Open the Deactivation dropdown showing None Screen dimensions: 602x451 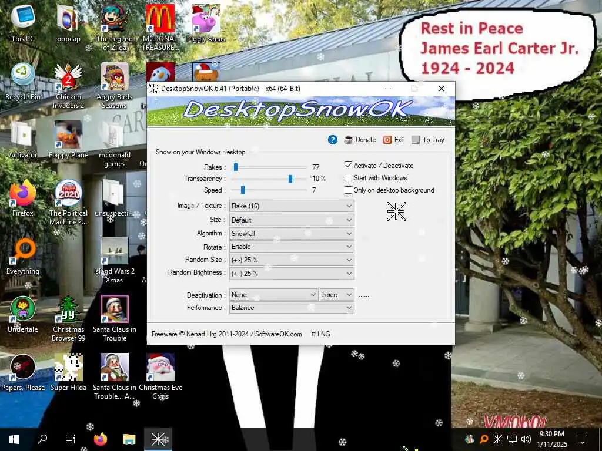[x=274, y=295]
